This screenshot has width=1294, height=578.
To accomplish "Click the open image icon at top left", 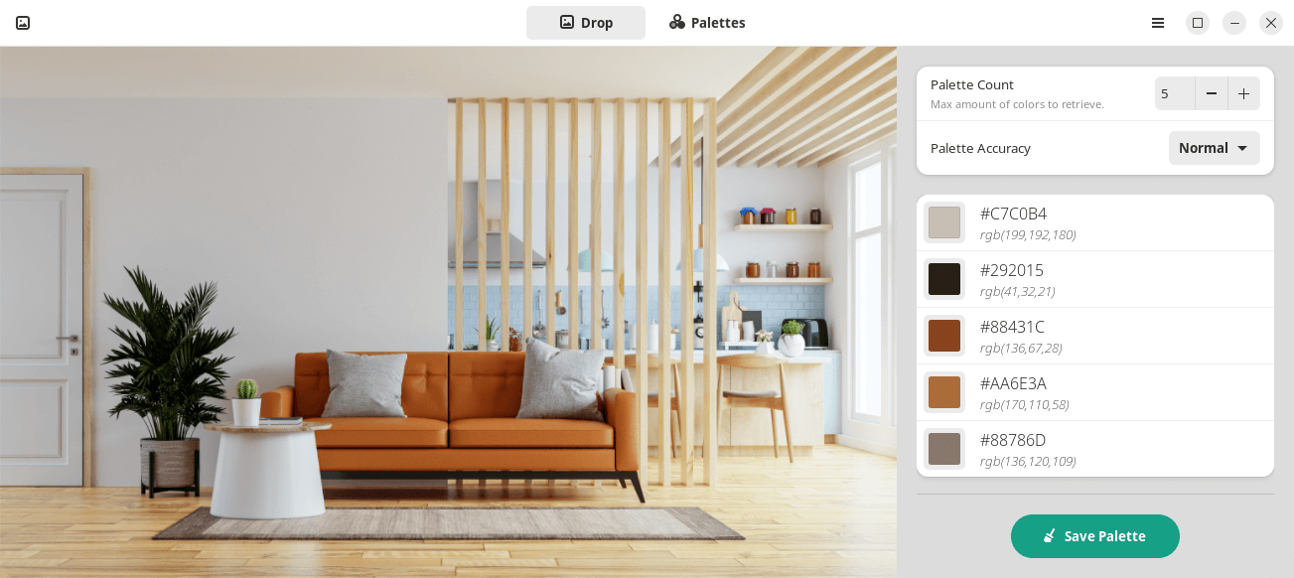I will (x=23, y=23).
